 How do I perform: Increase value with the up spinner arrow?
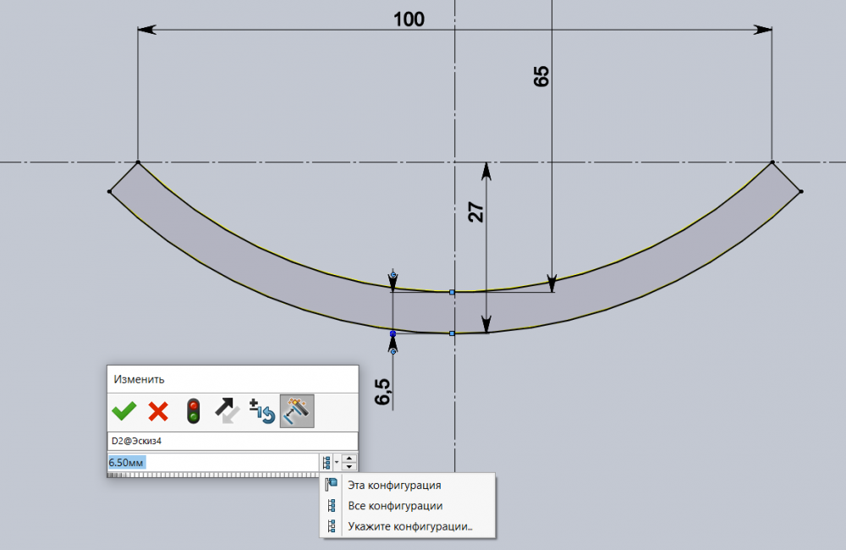tap(350, 459)
